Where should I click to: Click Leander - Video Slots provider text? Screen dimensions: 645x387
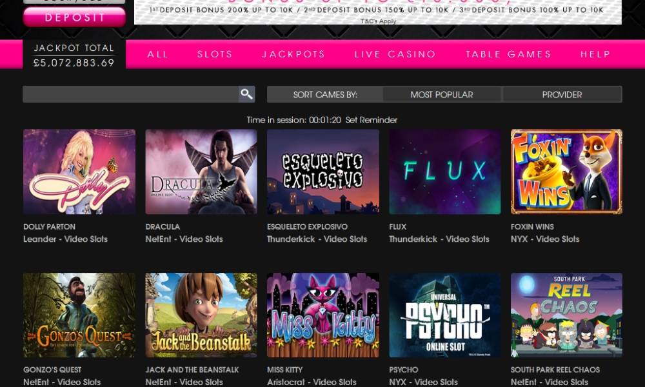click(x=65, y=239)
